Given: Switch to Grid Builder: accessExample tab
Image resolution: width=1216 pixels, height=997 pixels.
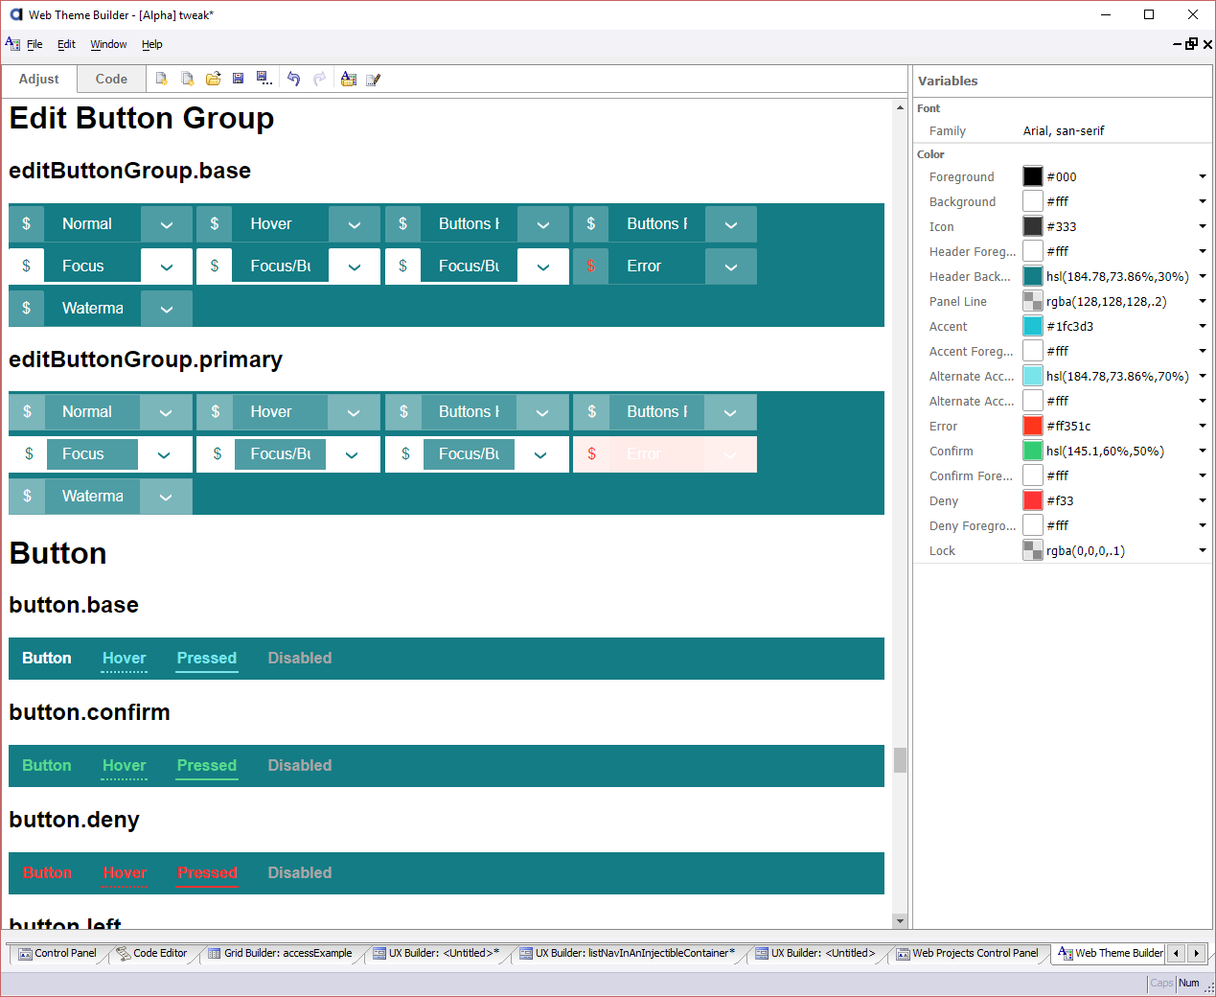Looking at the screenshot, I should click(280, 953).
